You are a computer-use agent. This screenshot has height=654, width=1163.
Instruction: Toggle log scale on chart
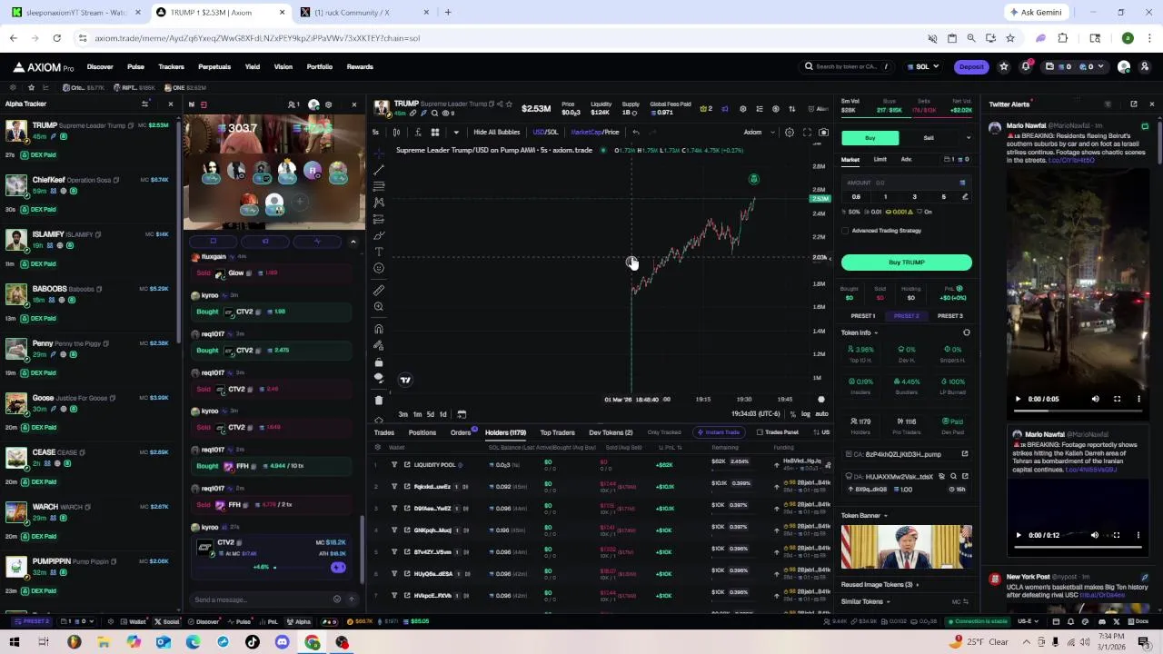(x=806, y=414)
